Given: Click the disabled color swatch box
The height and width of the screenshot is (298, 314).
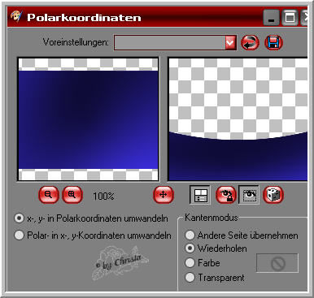Looking at the screenshot, I should [x=277, y=263].
